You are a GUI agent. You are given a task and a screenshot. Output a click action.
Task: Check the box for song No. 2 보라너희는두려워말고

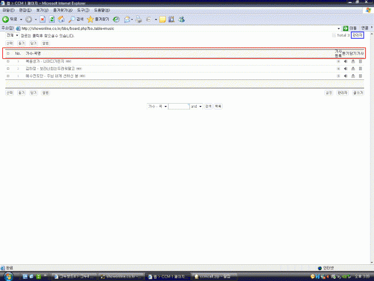8,69
